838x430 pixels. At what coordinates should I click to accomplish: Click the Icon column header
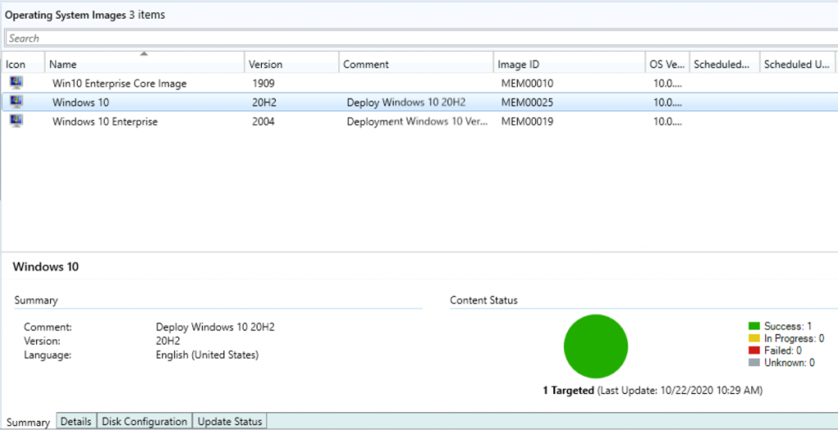point(23,64)
